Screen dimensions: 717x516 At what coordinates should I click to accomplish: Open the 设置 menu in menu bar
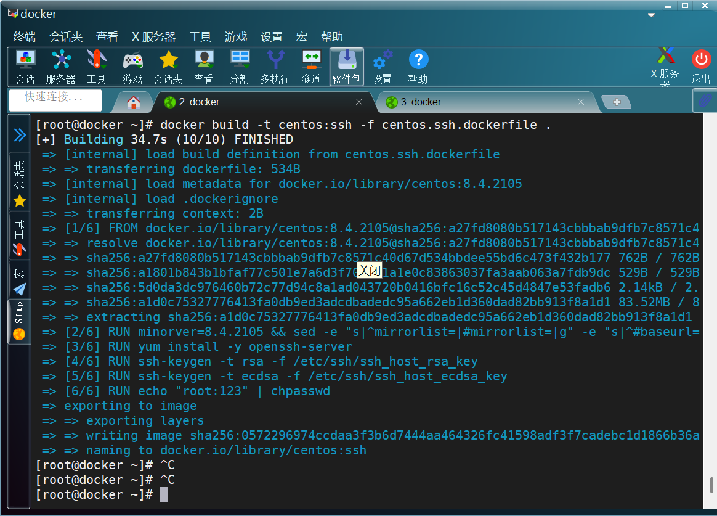click(272, 36)
